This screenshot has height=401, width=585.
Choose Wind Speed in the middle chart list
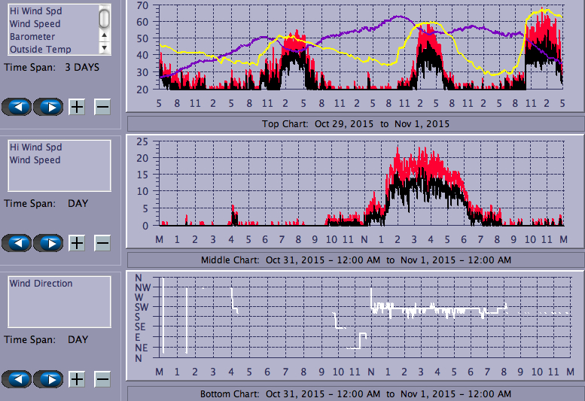(35, 160)
